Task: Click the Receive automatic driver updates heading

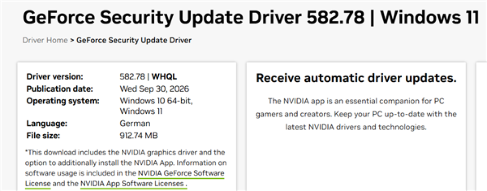Action: pyautogui.click(x=356, y=79)
